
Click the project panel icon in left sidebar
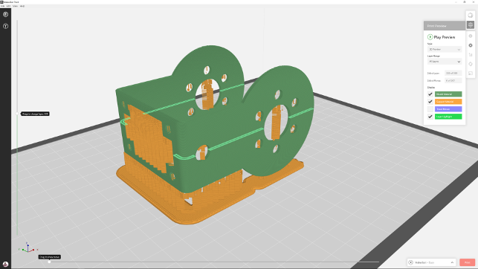[5, 14]
